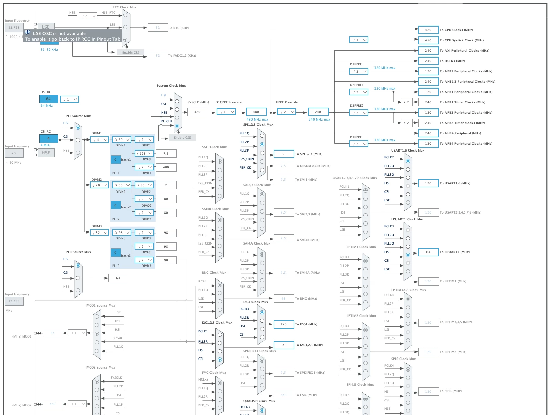Viewport: 555px width, 415px height.
Task: Select CSI in the System Clock Mux
Action: point(177,110)
